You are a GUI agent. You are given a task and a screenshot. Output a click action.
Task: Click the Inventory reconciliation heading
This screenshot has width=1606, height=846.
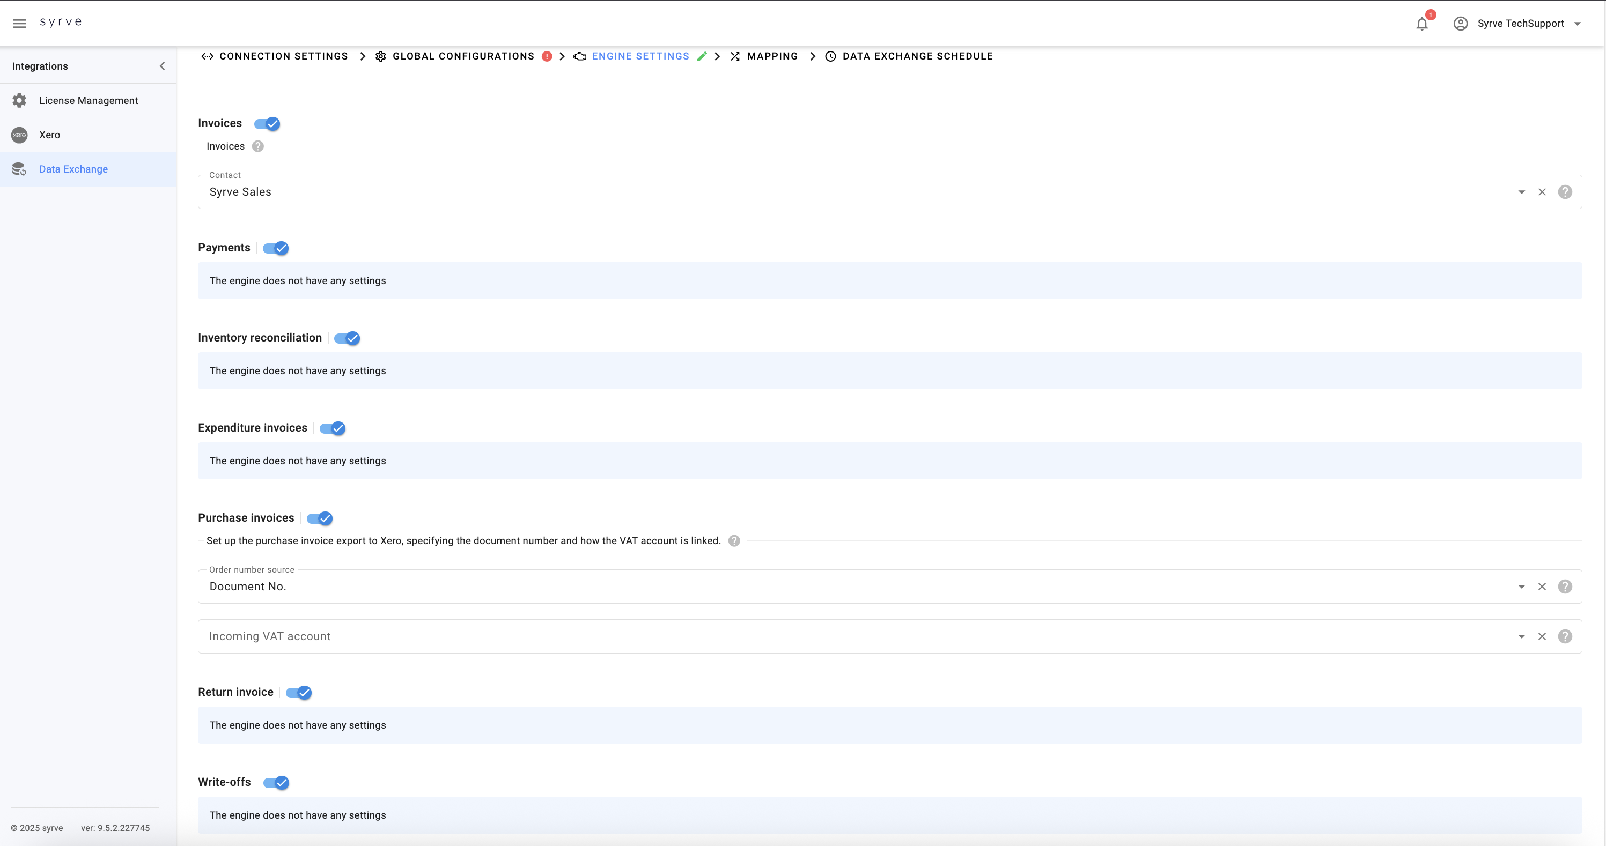[260, 338]
